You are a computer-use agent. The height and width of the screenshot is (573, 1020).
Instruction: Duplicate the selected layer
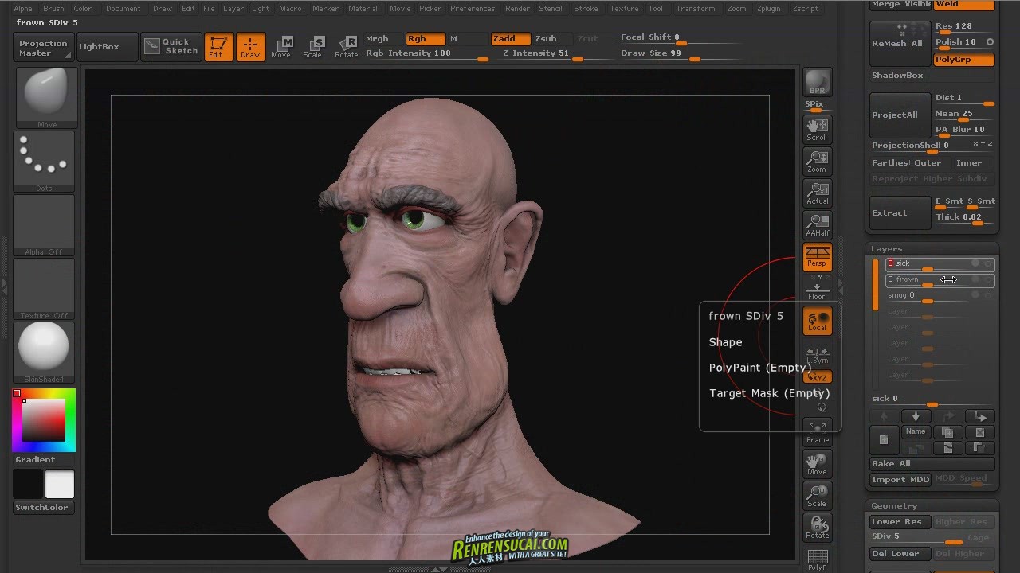[947, 432]
